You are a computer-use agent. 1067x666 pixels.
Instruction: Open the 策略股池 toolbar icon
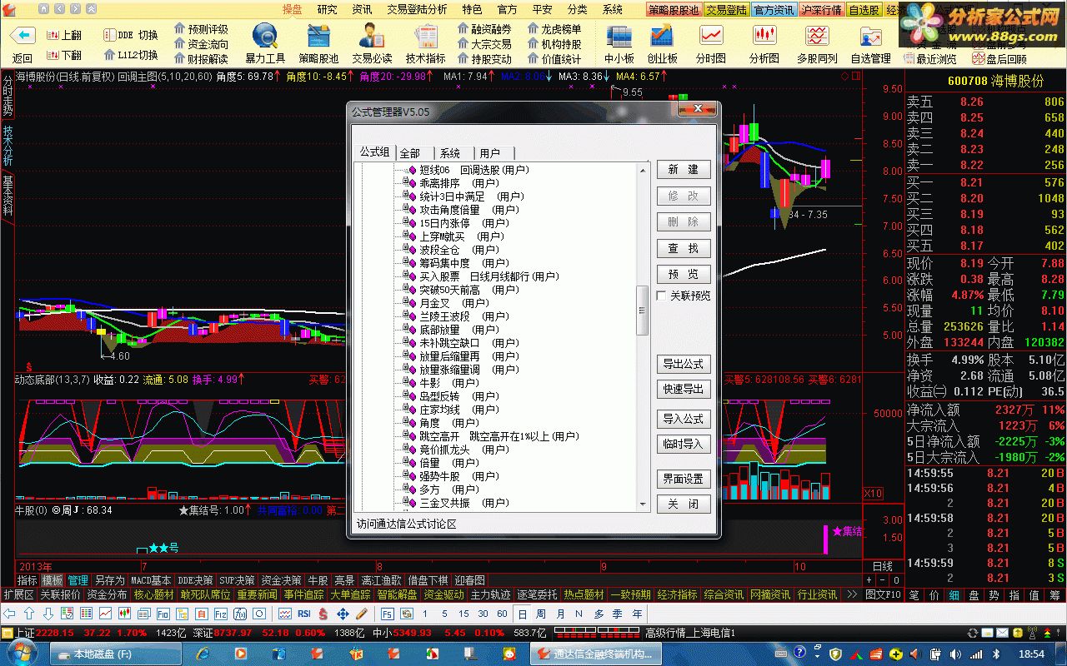click(318, 37)
